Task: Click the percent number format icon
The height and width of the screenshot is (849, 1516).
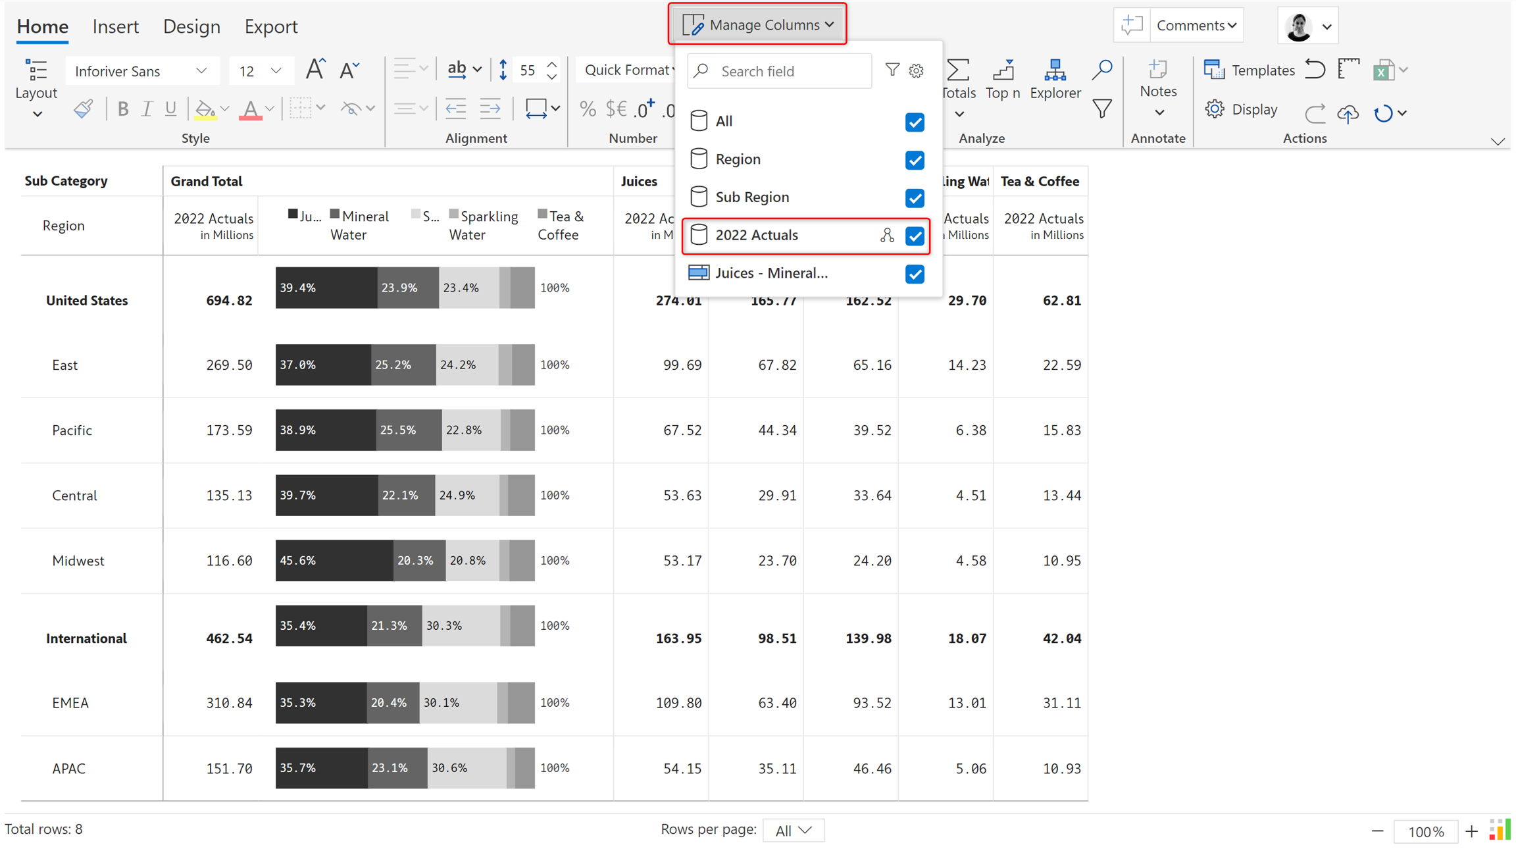Action: coord(587,109)
